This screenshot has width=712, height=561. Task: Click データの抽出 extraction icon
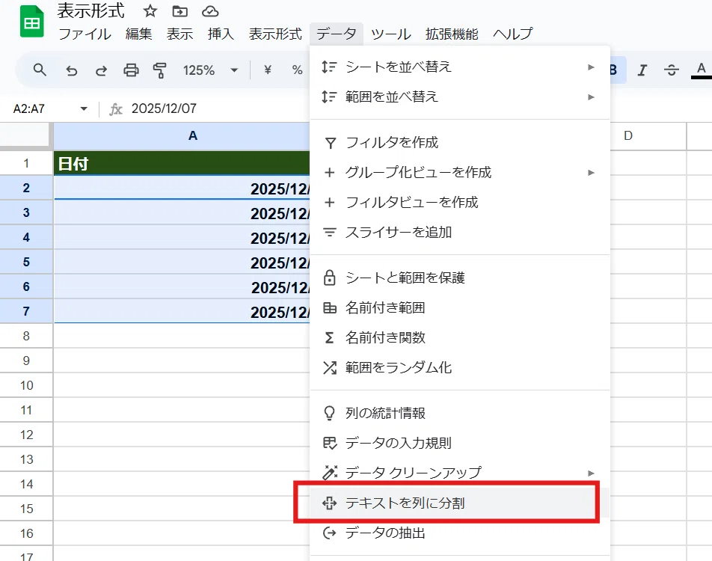[x=330, y=533]
